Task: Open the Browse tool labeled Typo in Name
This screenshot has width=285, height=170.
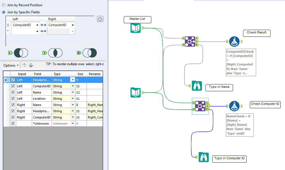Action: (x=197, y=85)
